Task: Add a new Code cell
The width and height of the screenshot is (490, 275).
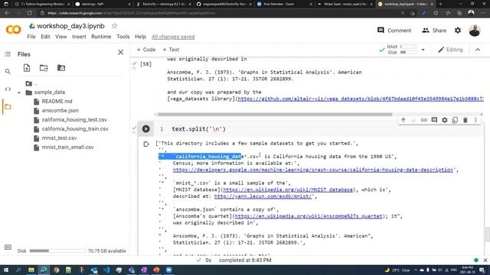Action: [146, 50]
